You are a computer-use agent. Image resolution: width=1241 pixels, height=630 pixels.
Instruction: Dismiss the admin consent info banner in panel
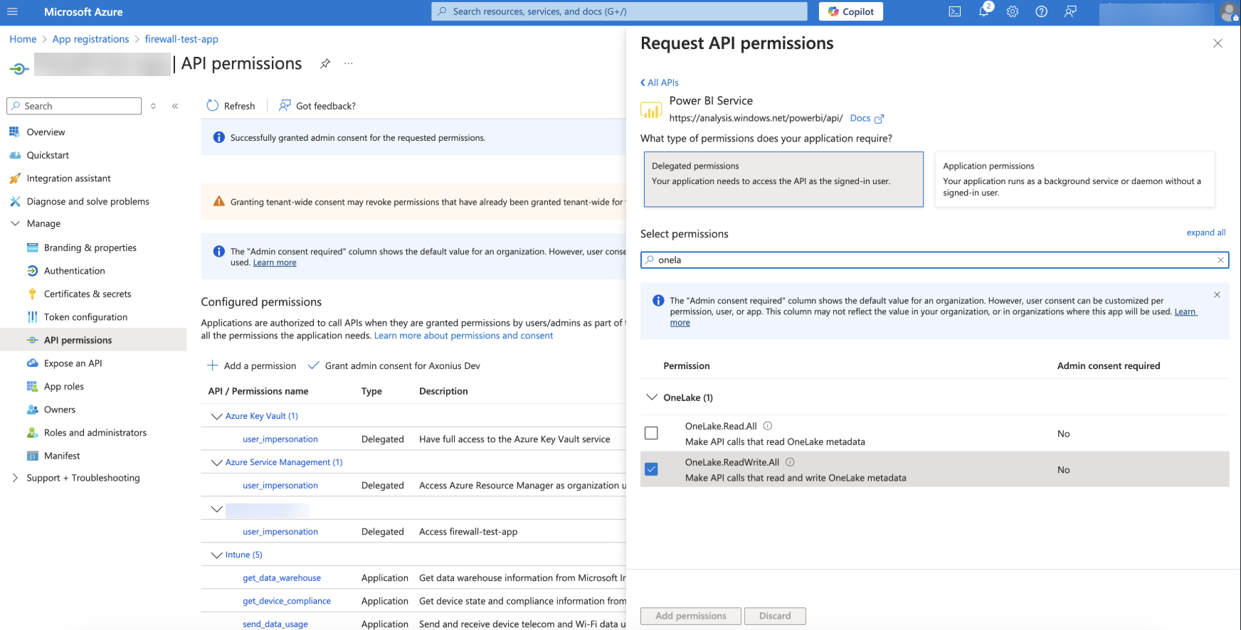coord(1217,294)
